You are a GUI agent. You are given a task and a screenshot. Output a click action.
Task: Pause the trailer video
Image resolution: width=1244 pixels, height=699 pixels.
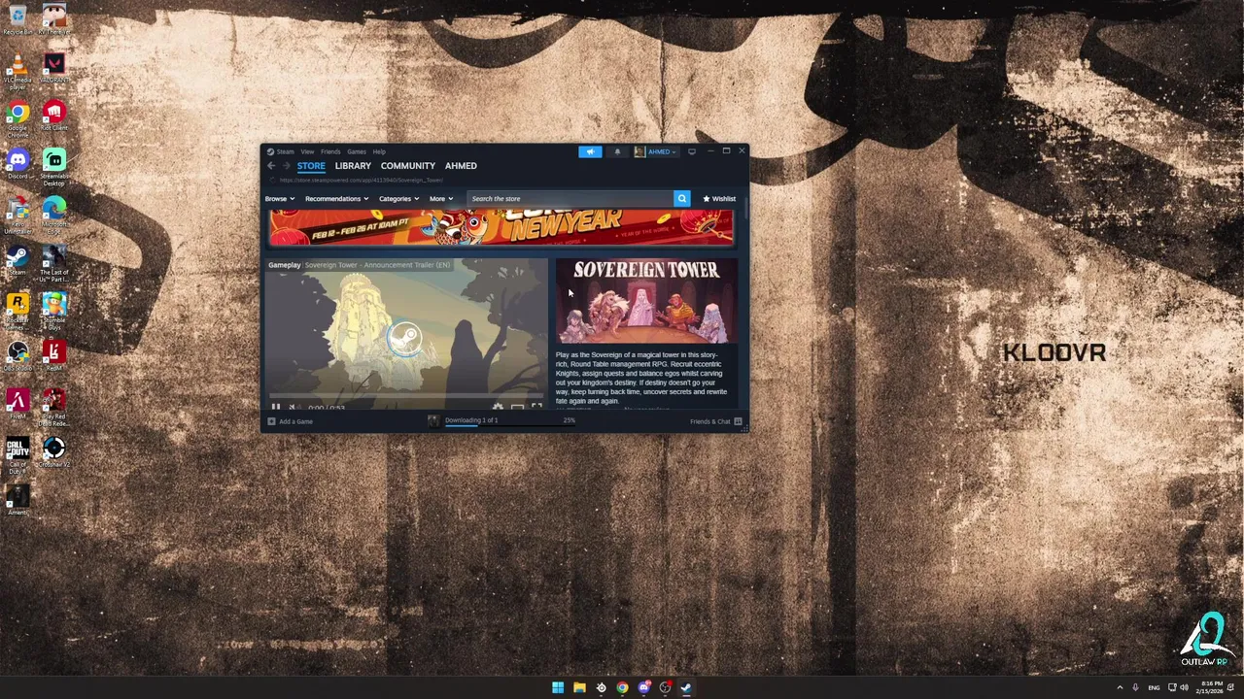coord(276,407)
